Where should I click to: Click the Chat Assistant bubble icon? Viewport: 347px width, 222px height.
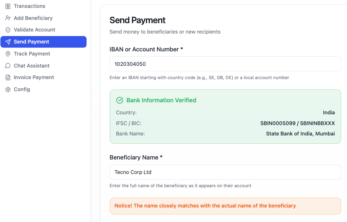click(x=8, y=66)
